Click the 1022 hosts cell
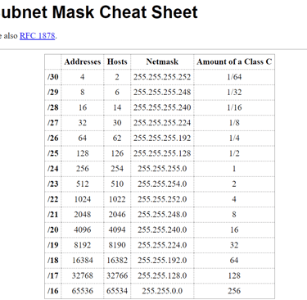The image size is (307, 300). (x=117, y=199)
